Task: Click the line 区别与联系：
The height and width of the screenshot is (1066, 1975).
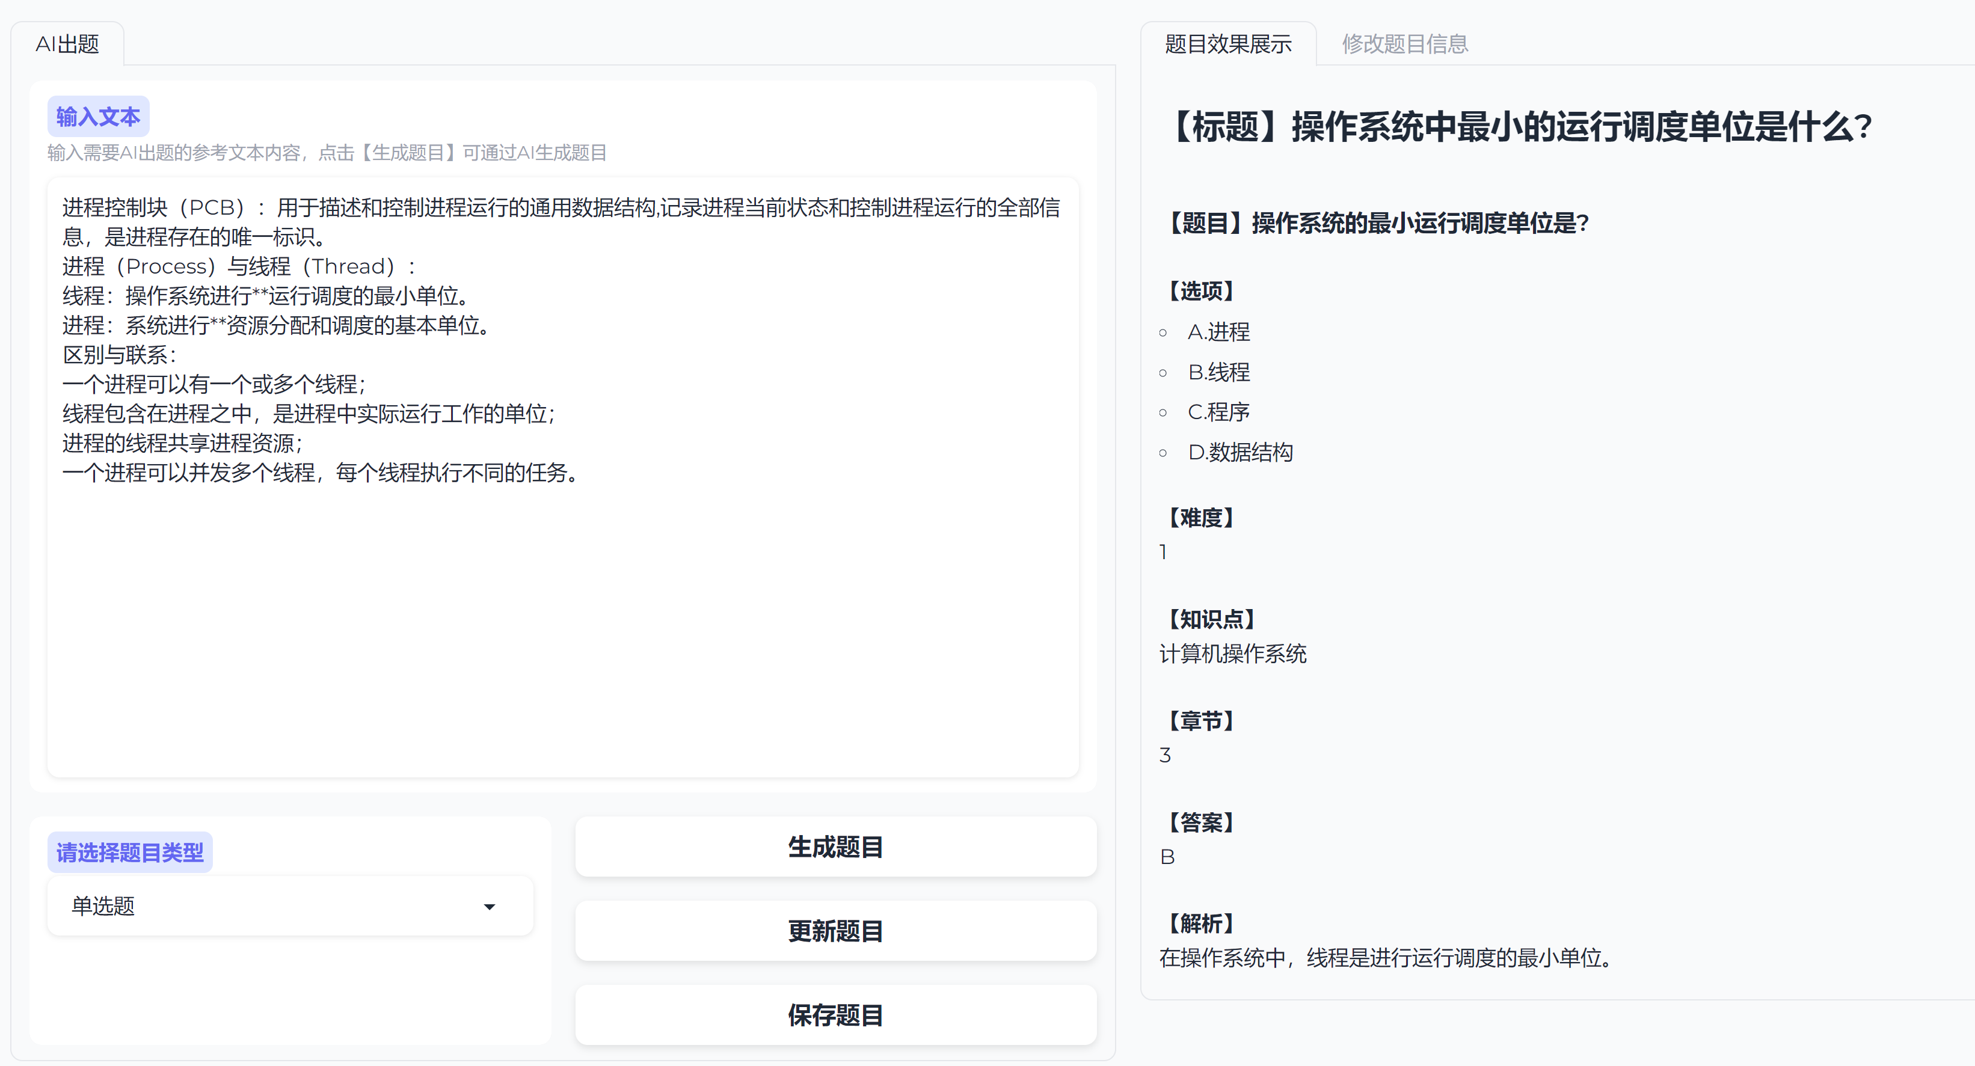Action: (x=121, y=355)
